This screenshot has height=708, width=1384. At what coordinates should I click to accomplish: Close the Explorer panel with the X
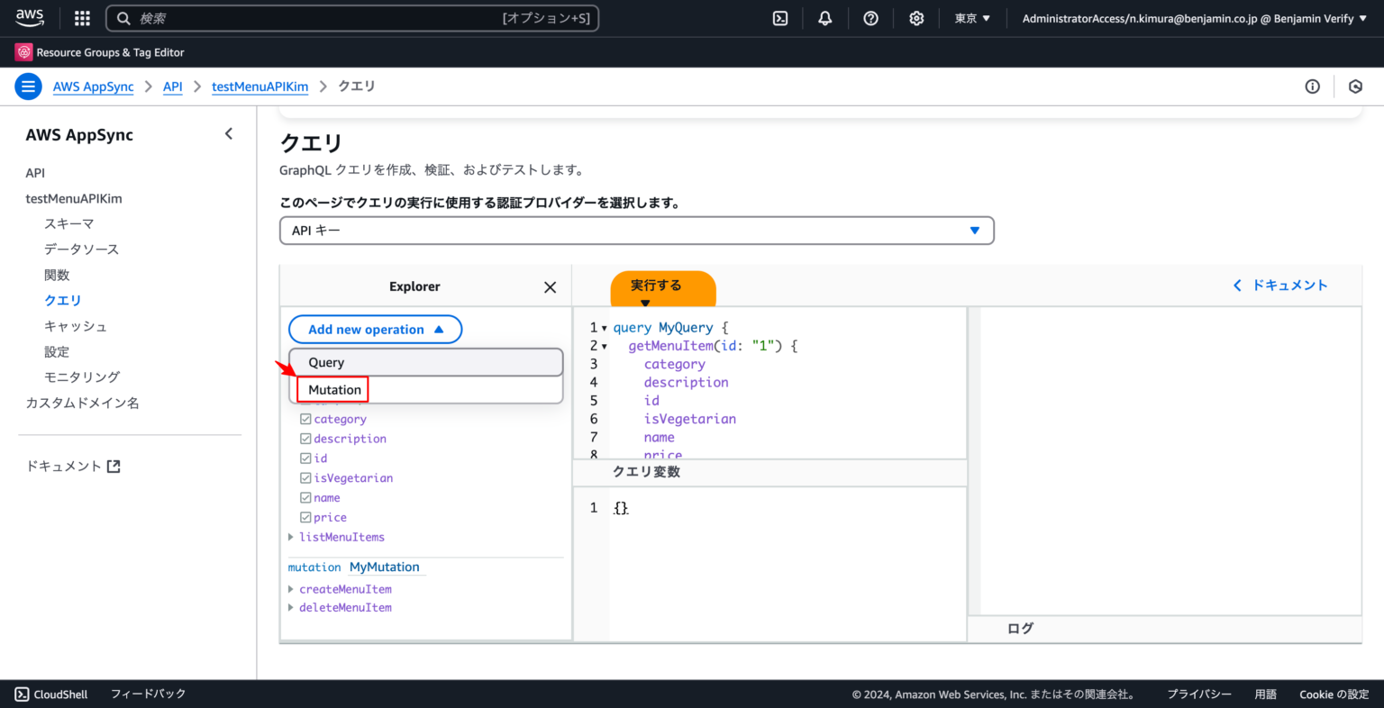(550, 286)
